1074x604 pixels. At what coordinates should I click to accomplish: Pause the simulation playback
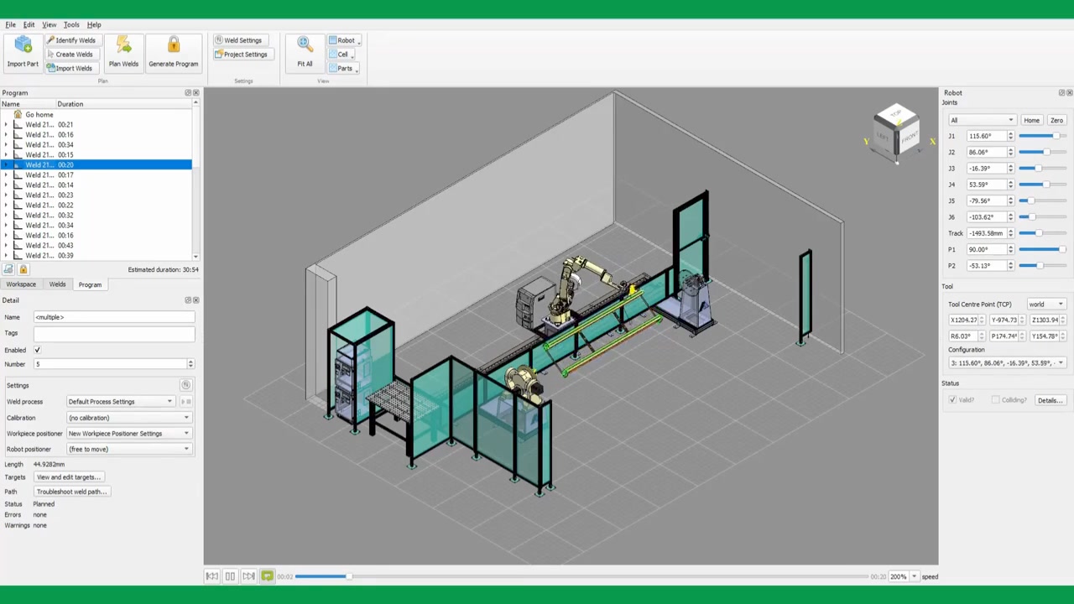[x=230, y=576]
